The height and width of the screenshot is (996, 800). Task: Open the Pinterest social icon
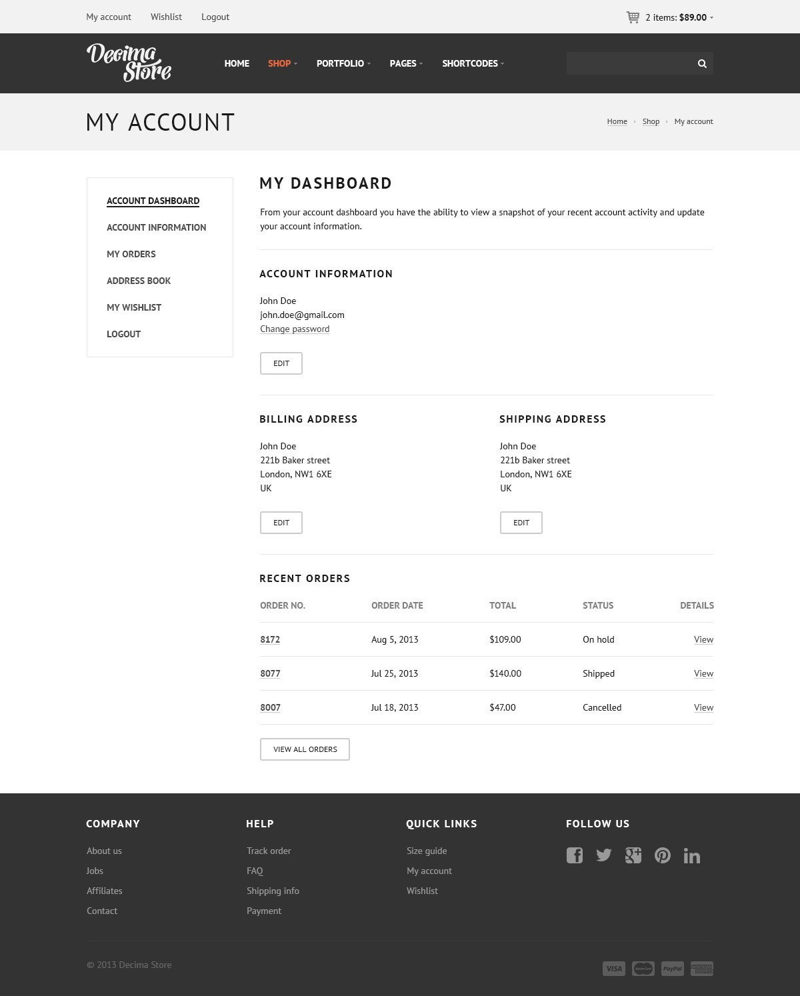(x=663, y=855)
